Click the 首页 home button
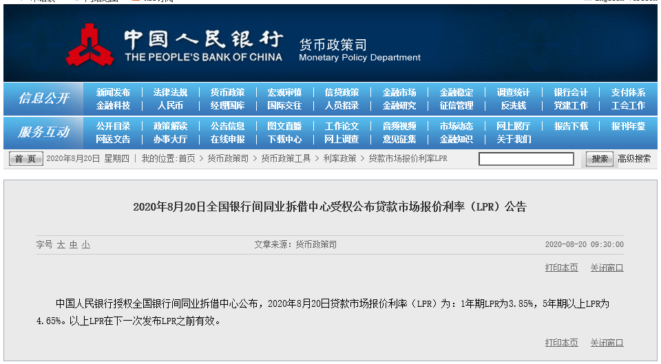Viewport: 661px width, 364px height. [x=25, y=159]
